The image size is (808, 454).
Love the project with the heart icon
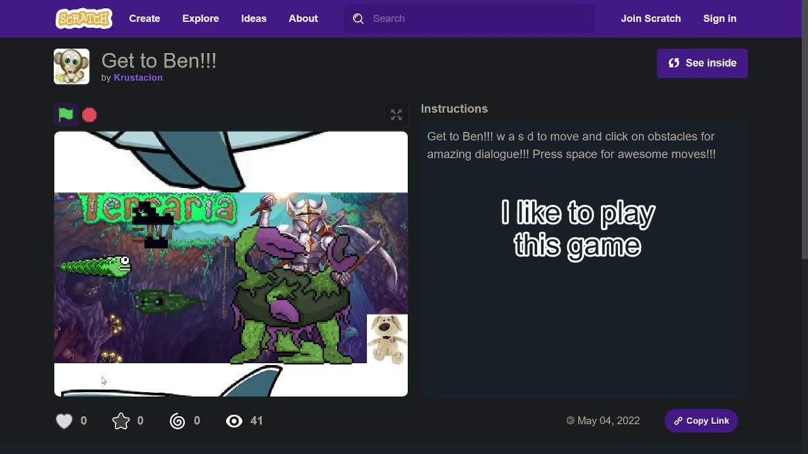[64, 421]
